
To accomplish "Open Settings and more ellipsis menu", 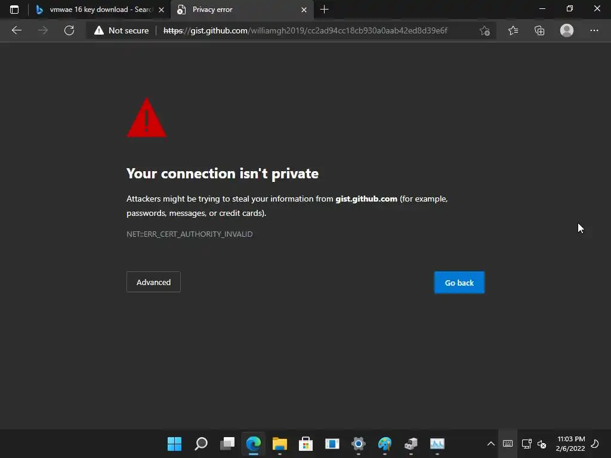I will coord(594,30).
